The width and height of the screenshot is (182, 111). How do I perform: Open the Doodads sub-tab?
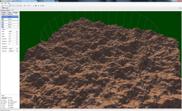coord(4,12)
